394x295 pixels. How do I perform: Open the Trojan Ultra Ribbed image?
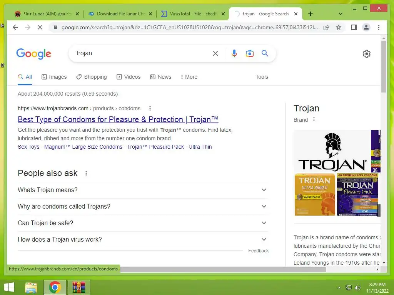315,195
